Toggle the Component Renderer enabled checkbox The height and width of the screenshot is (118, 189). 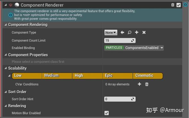(x=179, y=5)
